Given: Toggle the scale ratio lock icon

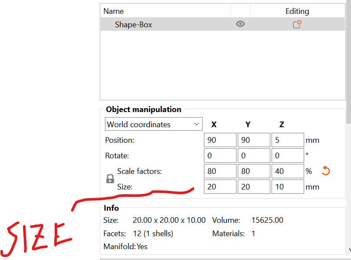Looking at the screenshot, I should (110, 179).
